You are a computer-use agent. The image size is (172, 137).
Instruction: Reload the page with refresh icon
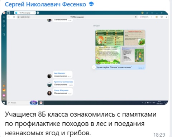[x=14, y=17]
